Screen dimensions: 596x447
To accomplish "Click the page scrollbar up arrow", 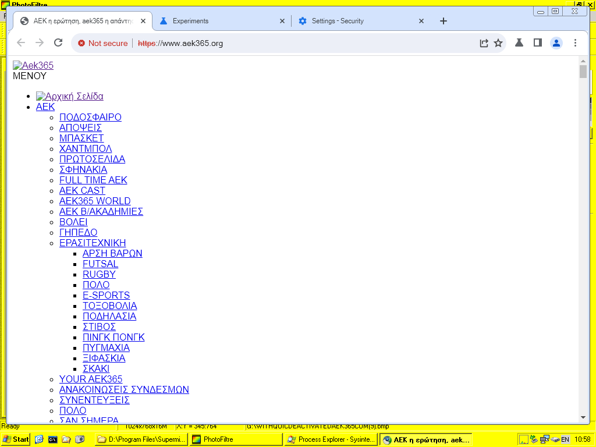I will (583, 61).
